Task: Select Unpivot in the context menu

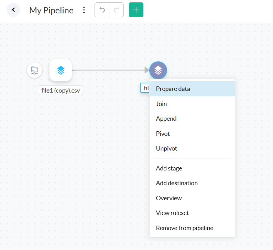Action: click(166, 148)
